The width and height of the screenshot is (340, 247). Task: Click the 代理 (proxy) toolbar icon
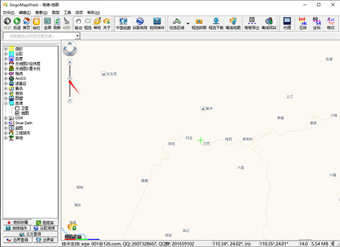[x=287, y=23]
